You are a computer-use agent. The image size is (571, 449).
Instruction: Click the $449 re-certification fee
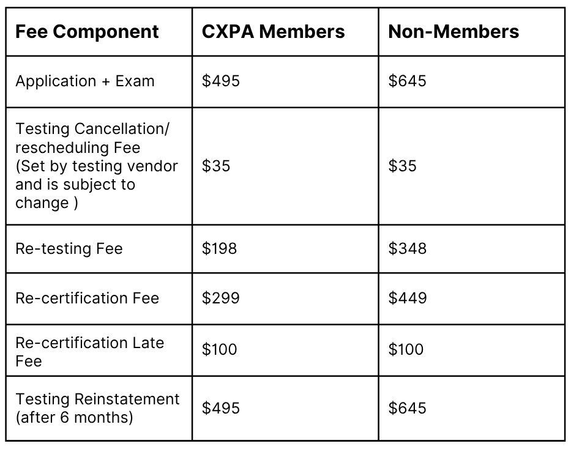408,299
